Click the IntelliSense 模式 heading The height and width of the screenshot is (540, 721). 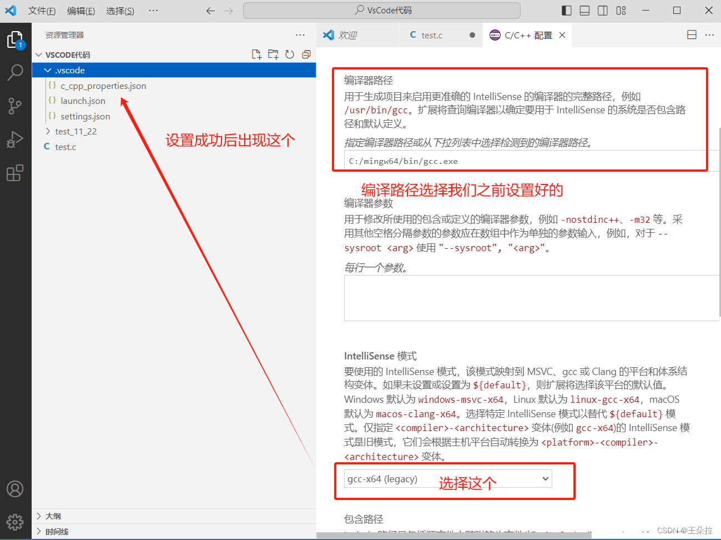[x=380, y=356]
